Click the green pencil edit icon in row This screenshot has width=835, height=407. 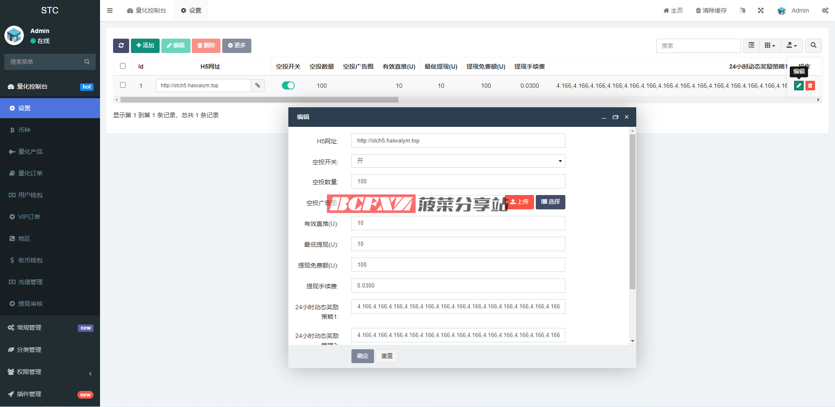click(799, 86)
